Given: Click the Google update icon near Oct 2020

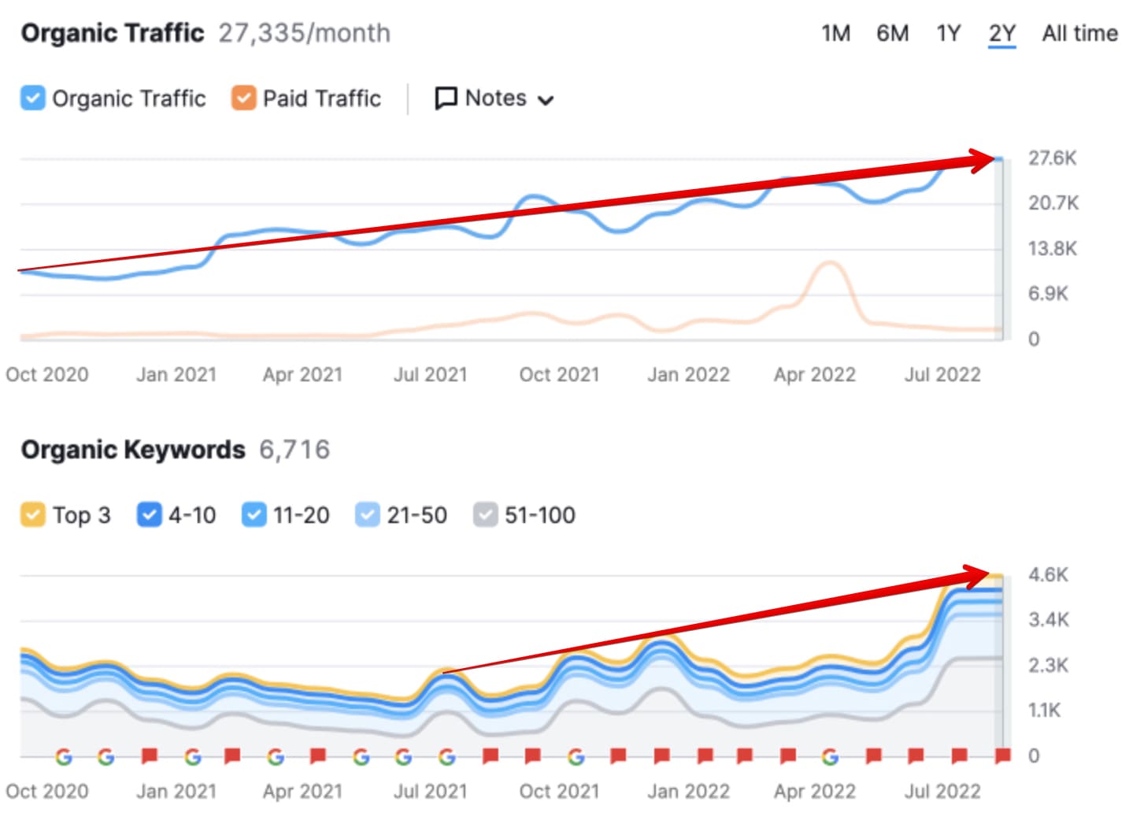Looking at the screenshot, I should (x=64, y=758).
